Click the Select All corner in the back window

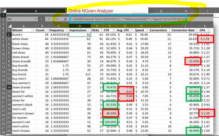pyautogui.click(x=4, y=11)
